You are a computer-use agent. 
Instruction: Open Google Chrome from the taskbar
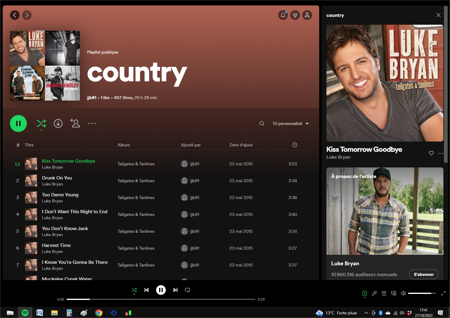tap(99, 313)
